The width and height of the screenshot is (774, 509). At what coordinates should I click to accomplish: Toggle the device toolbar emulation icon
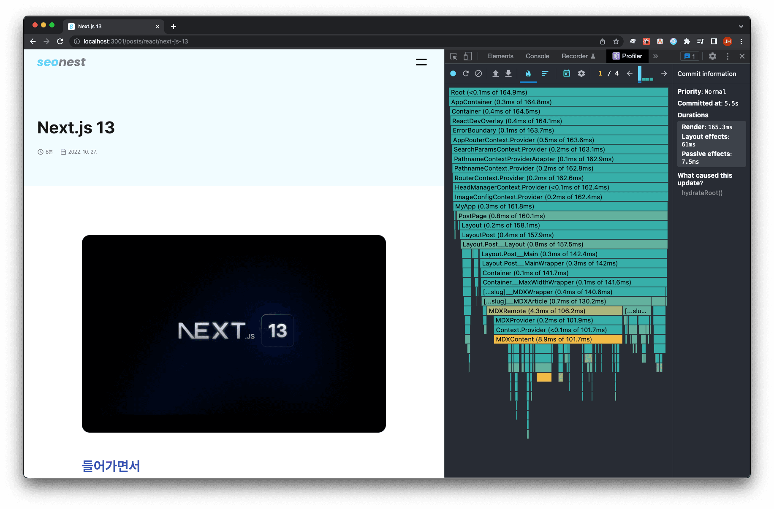pyautogui.click(x=467, y=56)
